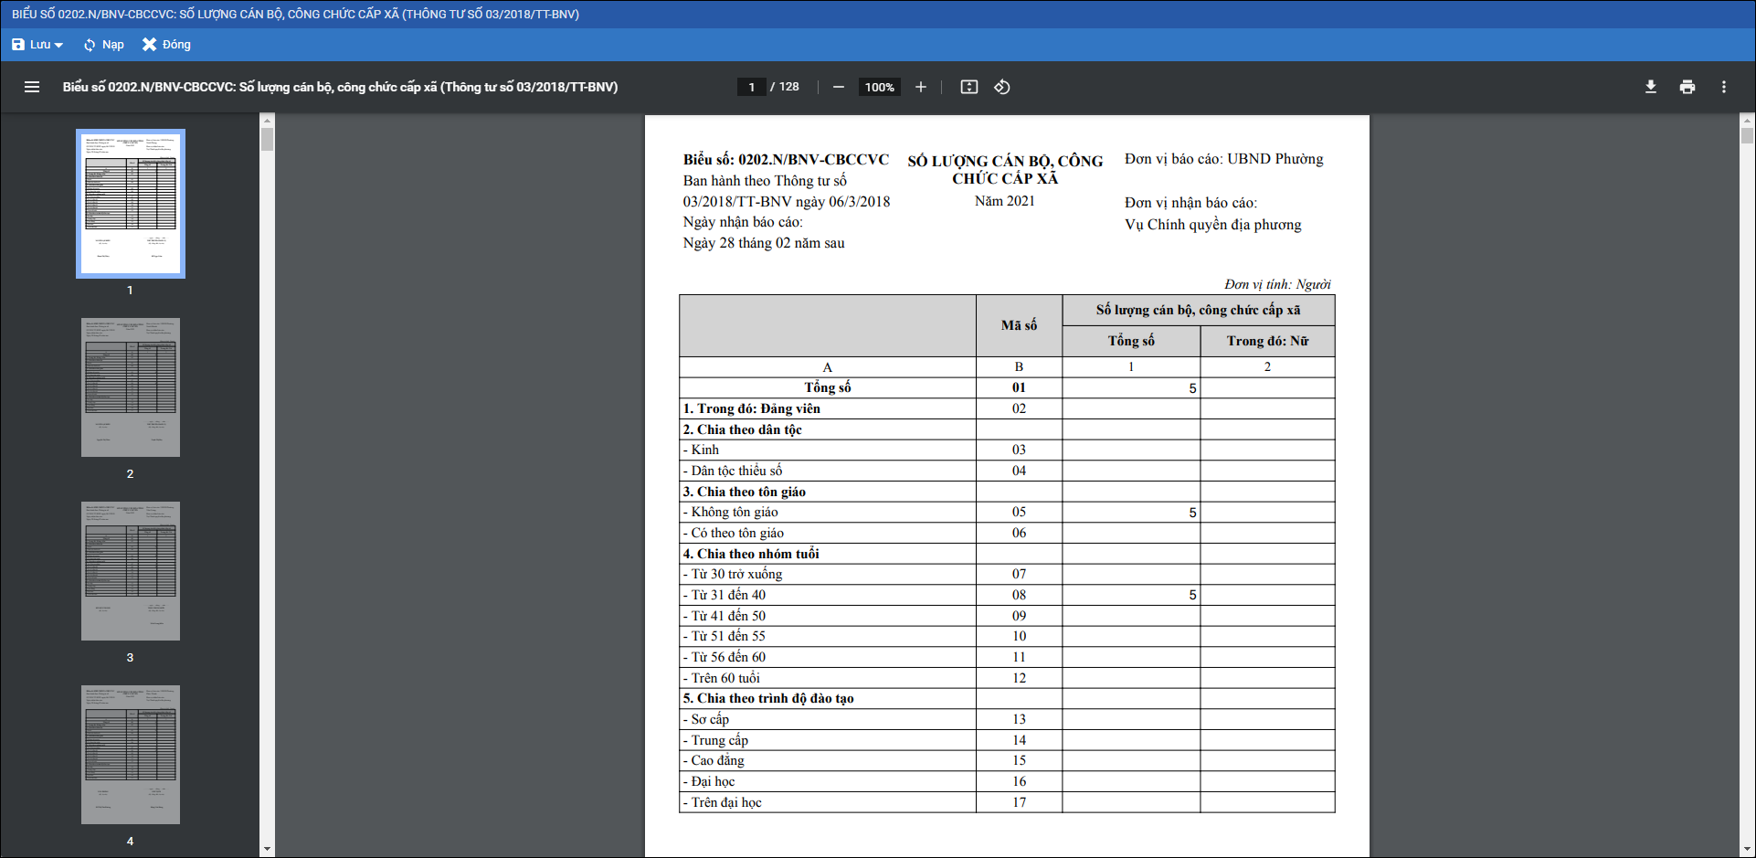
Task: Toggle the PDF sidebar hamburger menu
Action: 32,87
